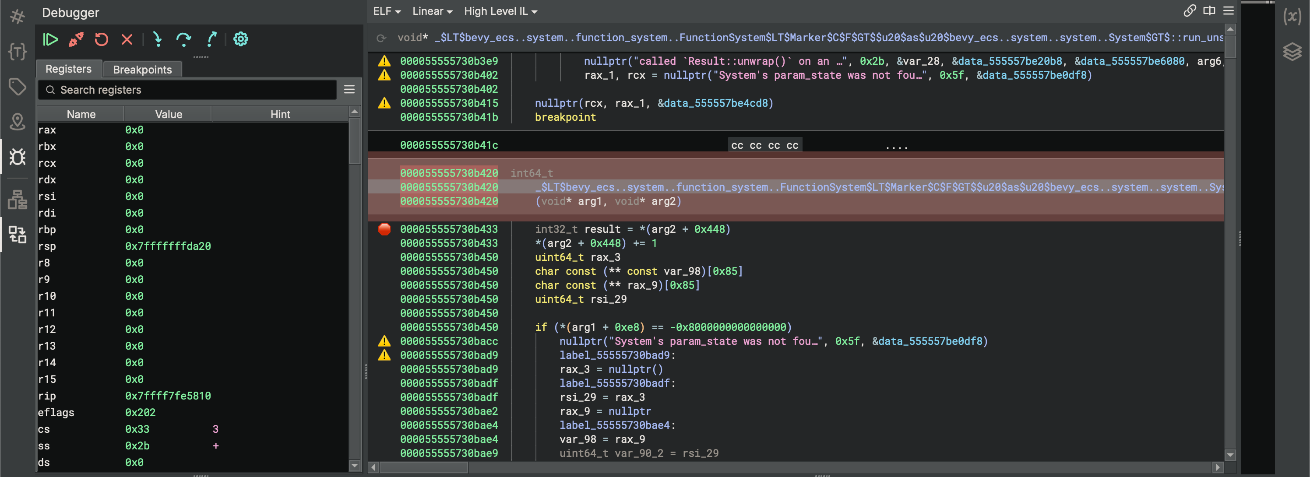Select the rax register row

193,130
